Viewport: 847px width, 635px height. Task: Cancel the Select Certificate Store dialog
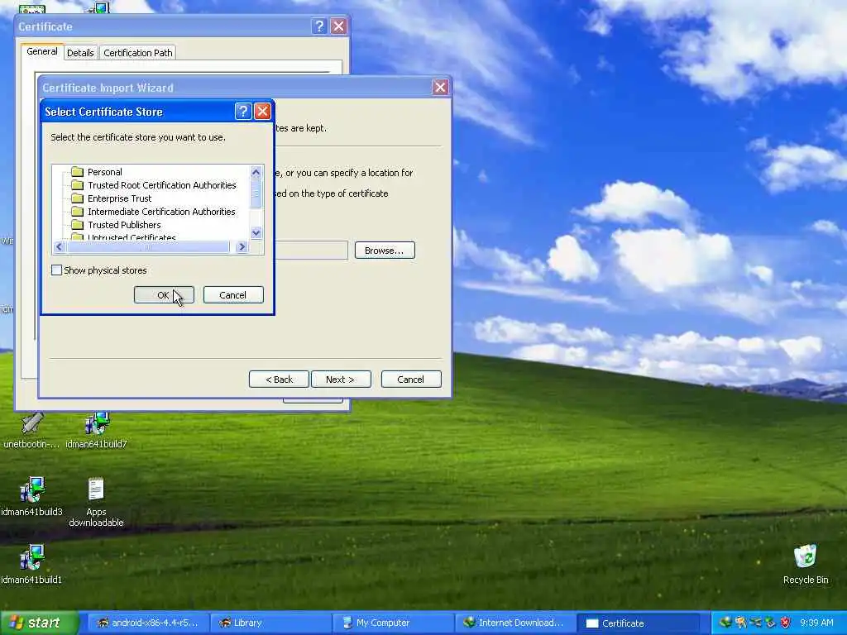click(x=233, y=295)
